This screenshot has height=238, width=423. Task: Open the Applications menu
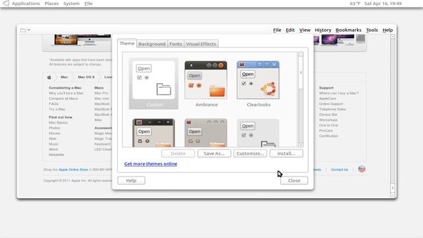click(26, 3)
